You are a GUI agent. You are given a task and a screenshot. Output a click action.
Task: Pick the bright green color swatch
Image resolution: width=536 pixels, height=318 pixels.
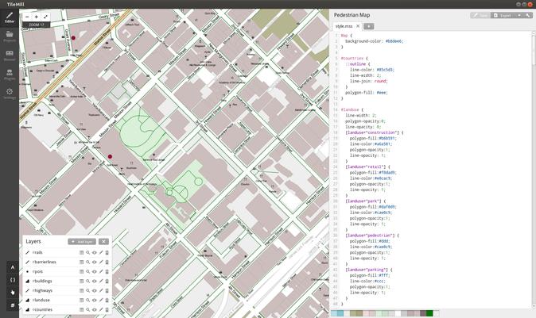pyautogui.click(x=429, y=313)
